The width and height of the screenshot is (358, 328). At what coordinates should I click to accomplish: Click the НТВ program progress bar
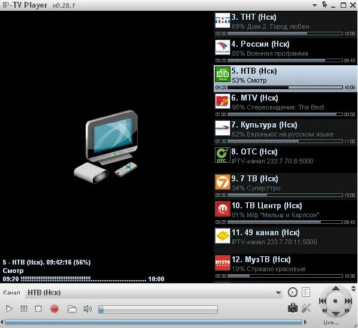285,87
